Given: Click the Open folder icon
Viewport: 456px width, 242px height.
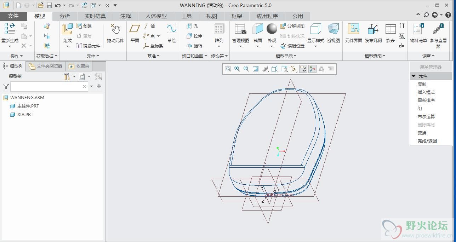Looking at the screenshot, I should pos(40,5).
